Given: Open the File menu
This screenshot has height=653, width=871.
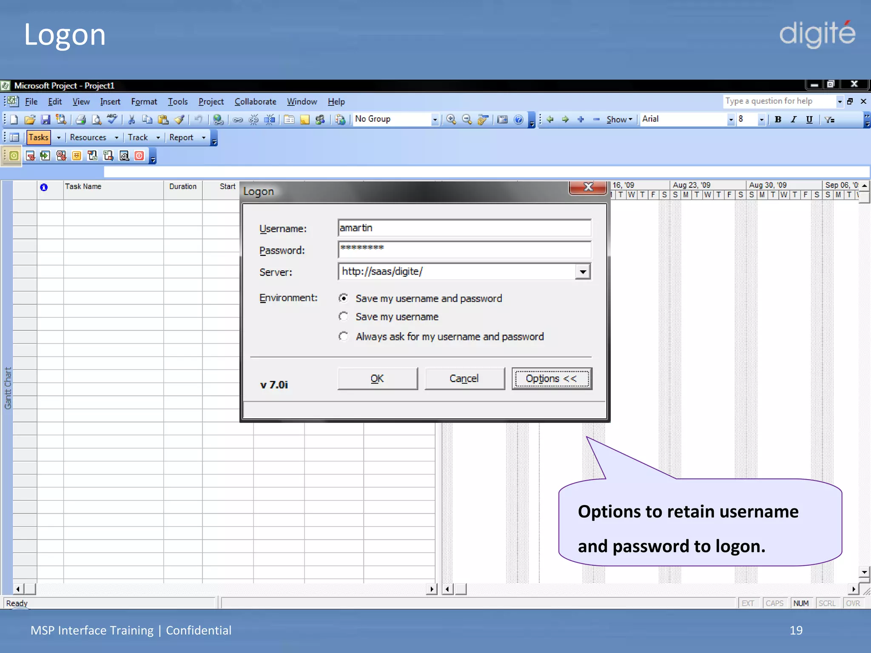Looking at the screenshot, I should point(31,102).
